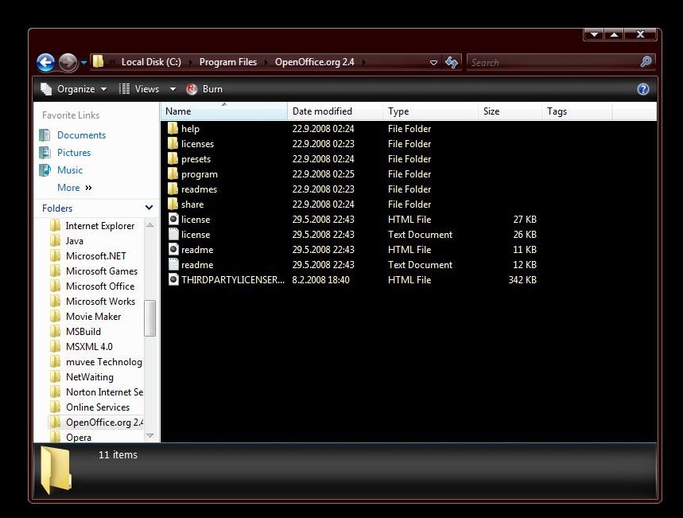Click the 8.2.2008 18:40 date cell
This screenshot has width=683, height=518.
(x=320, y=280)
